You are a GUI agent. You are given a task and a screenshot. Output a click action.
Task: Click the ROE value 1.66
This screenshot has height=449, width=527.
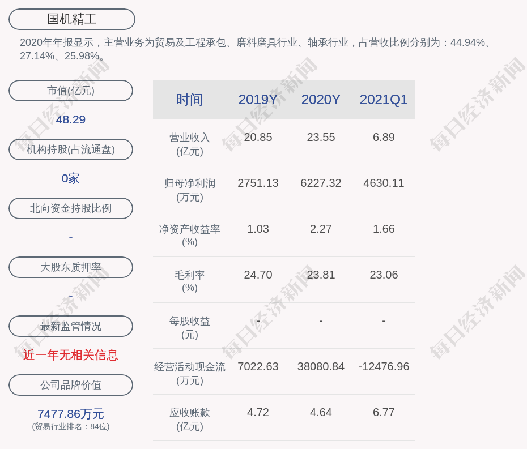(x=384, y=229)
